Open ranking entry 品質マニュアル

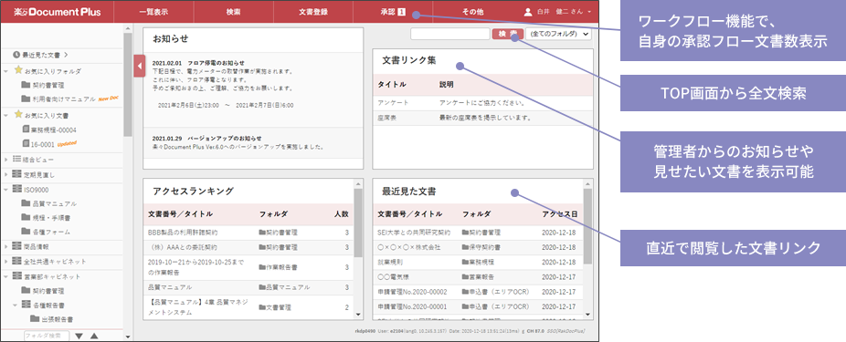coord(169,287)
